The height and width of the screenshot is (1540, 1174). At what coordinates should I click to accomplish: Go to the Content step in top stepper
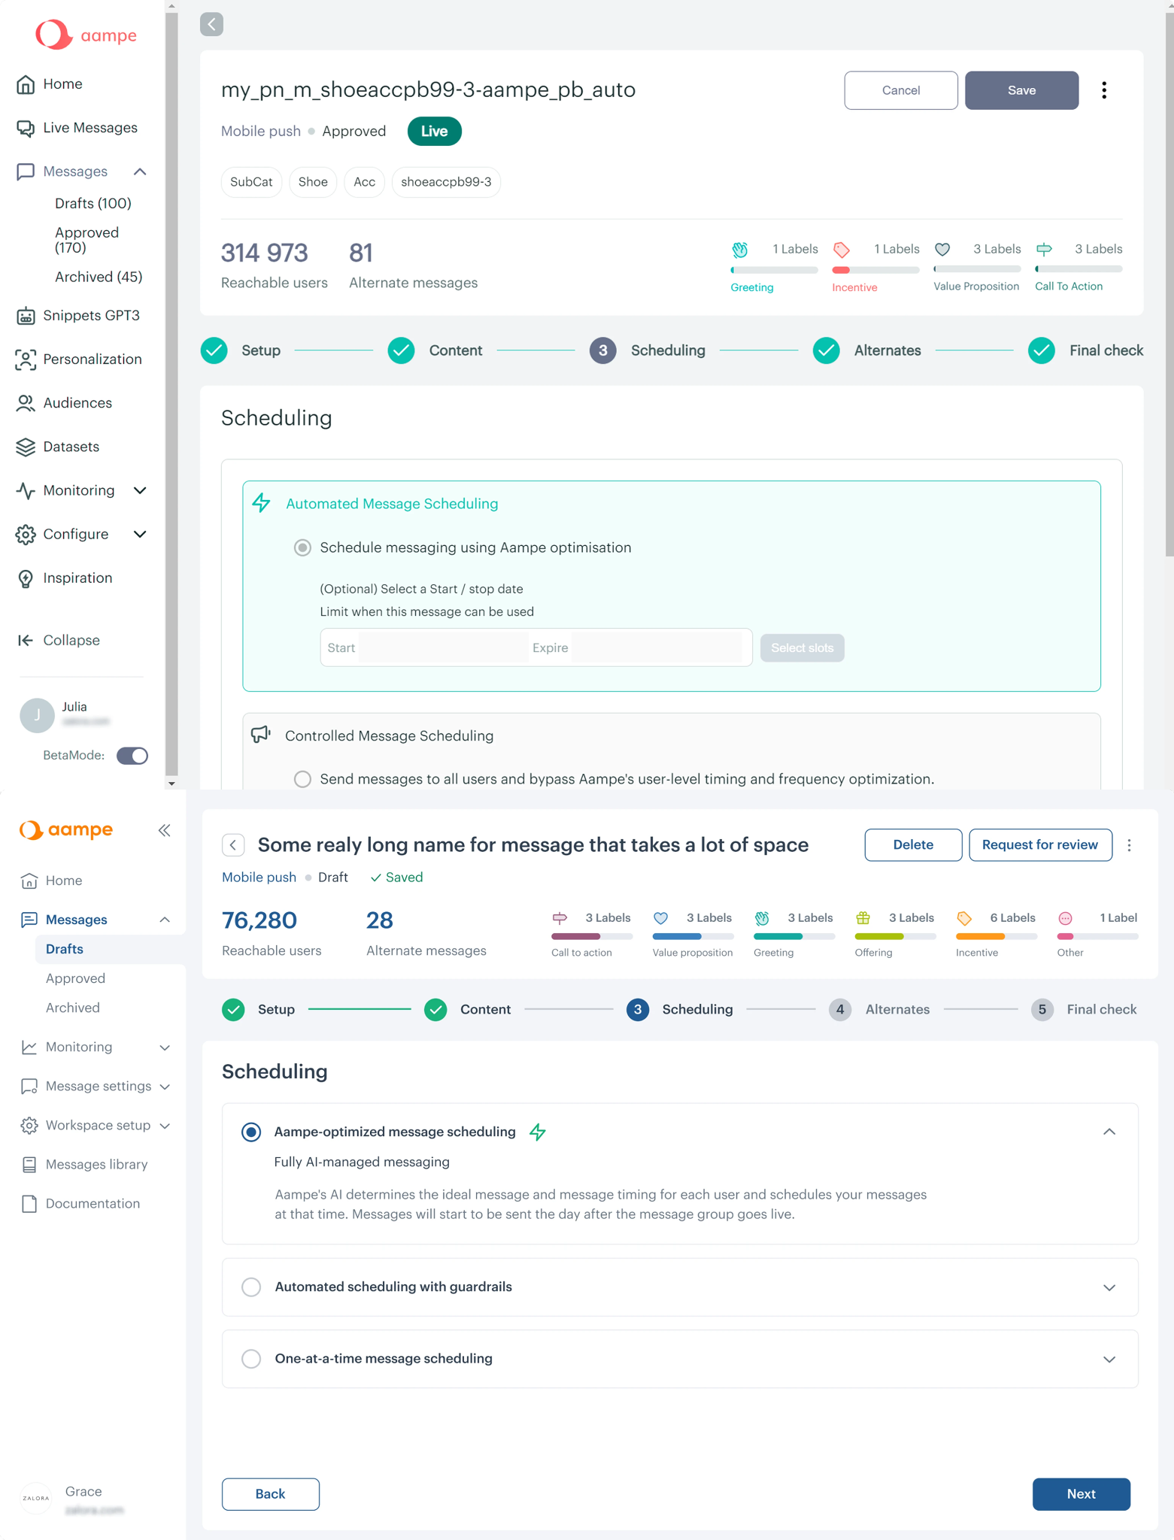pyautogui.click(x=435, y=350)
